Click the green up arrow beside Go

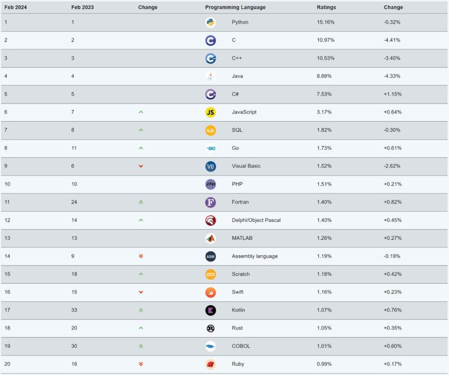tap(141, 148)
